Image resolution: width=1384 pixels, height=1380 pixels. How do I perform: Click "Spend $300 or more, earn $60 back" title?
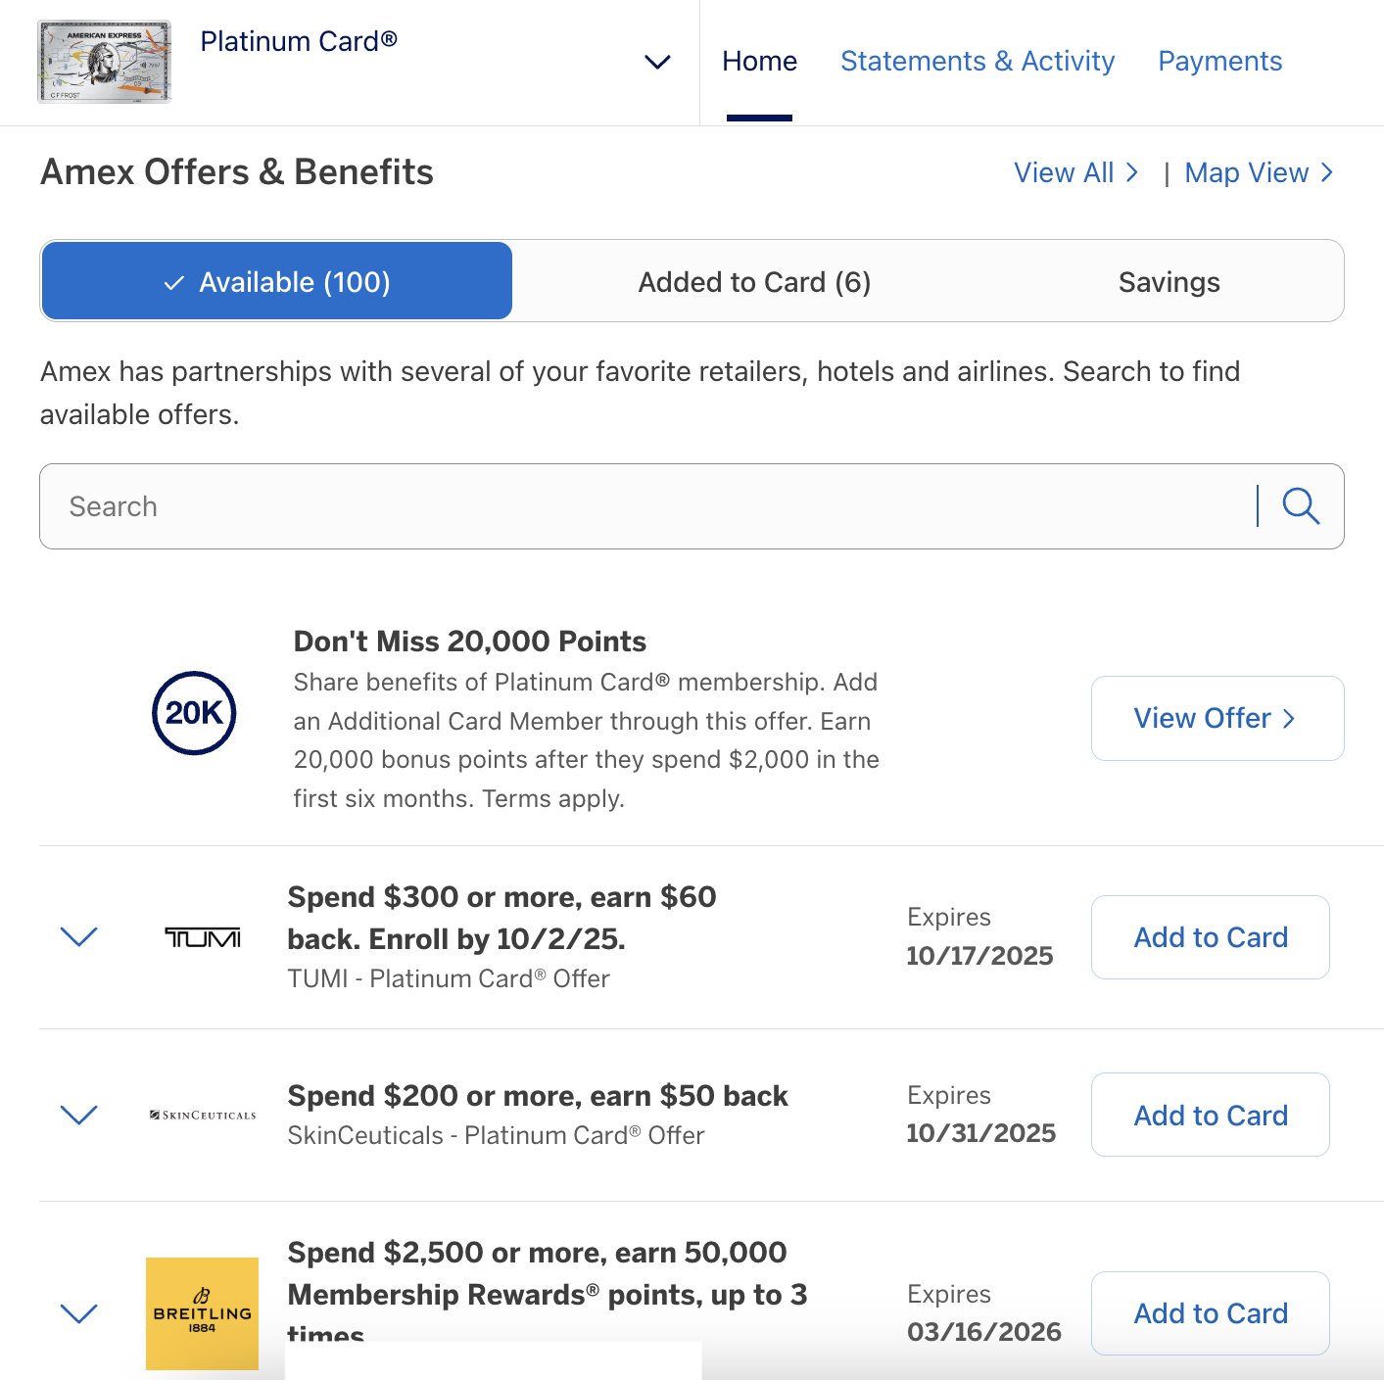501,918
